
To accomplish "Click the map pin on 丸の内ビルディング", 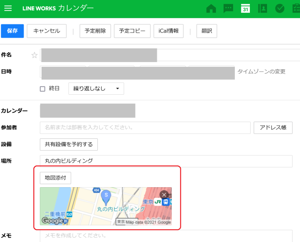I will pyautogui.click(x=106, y=197).
